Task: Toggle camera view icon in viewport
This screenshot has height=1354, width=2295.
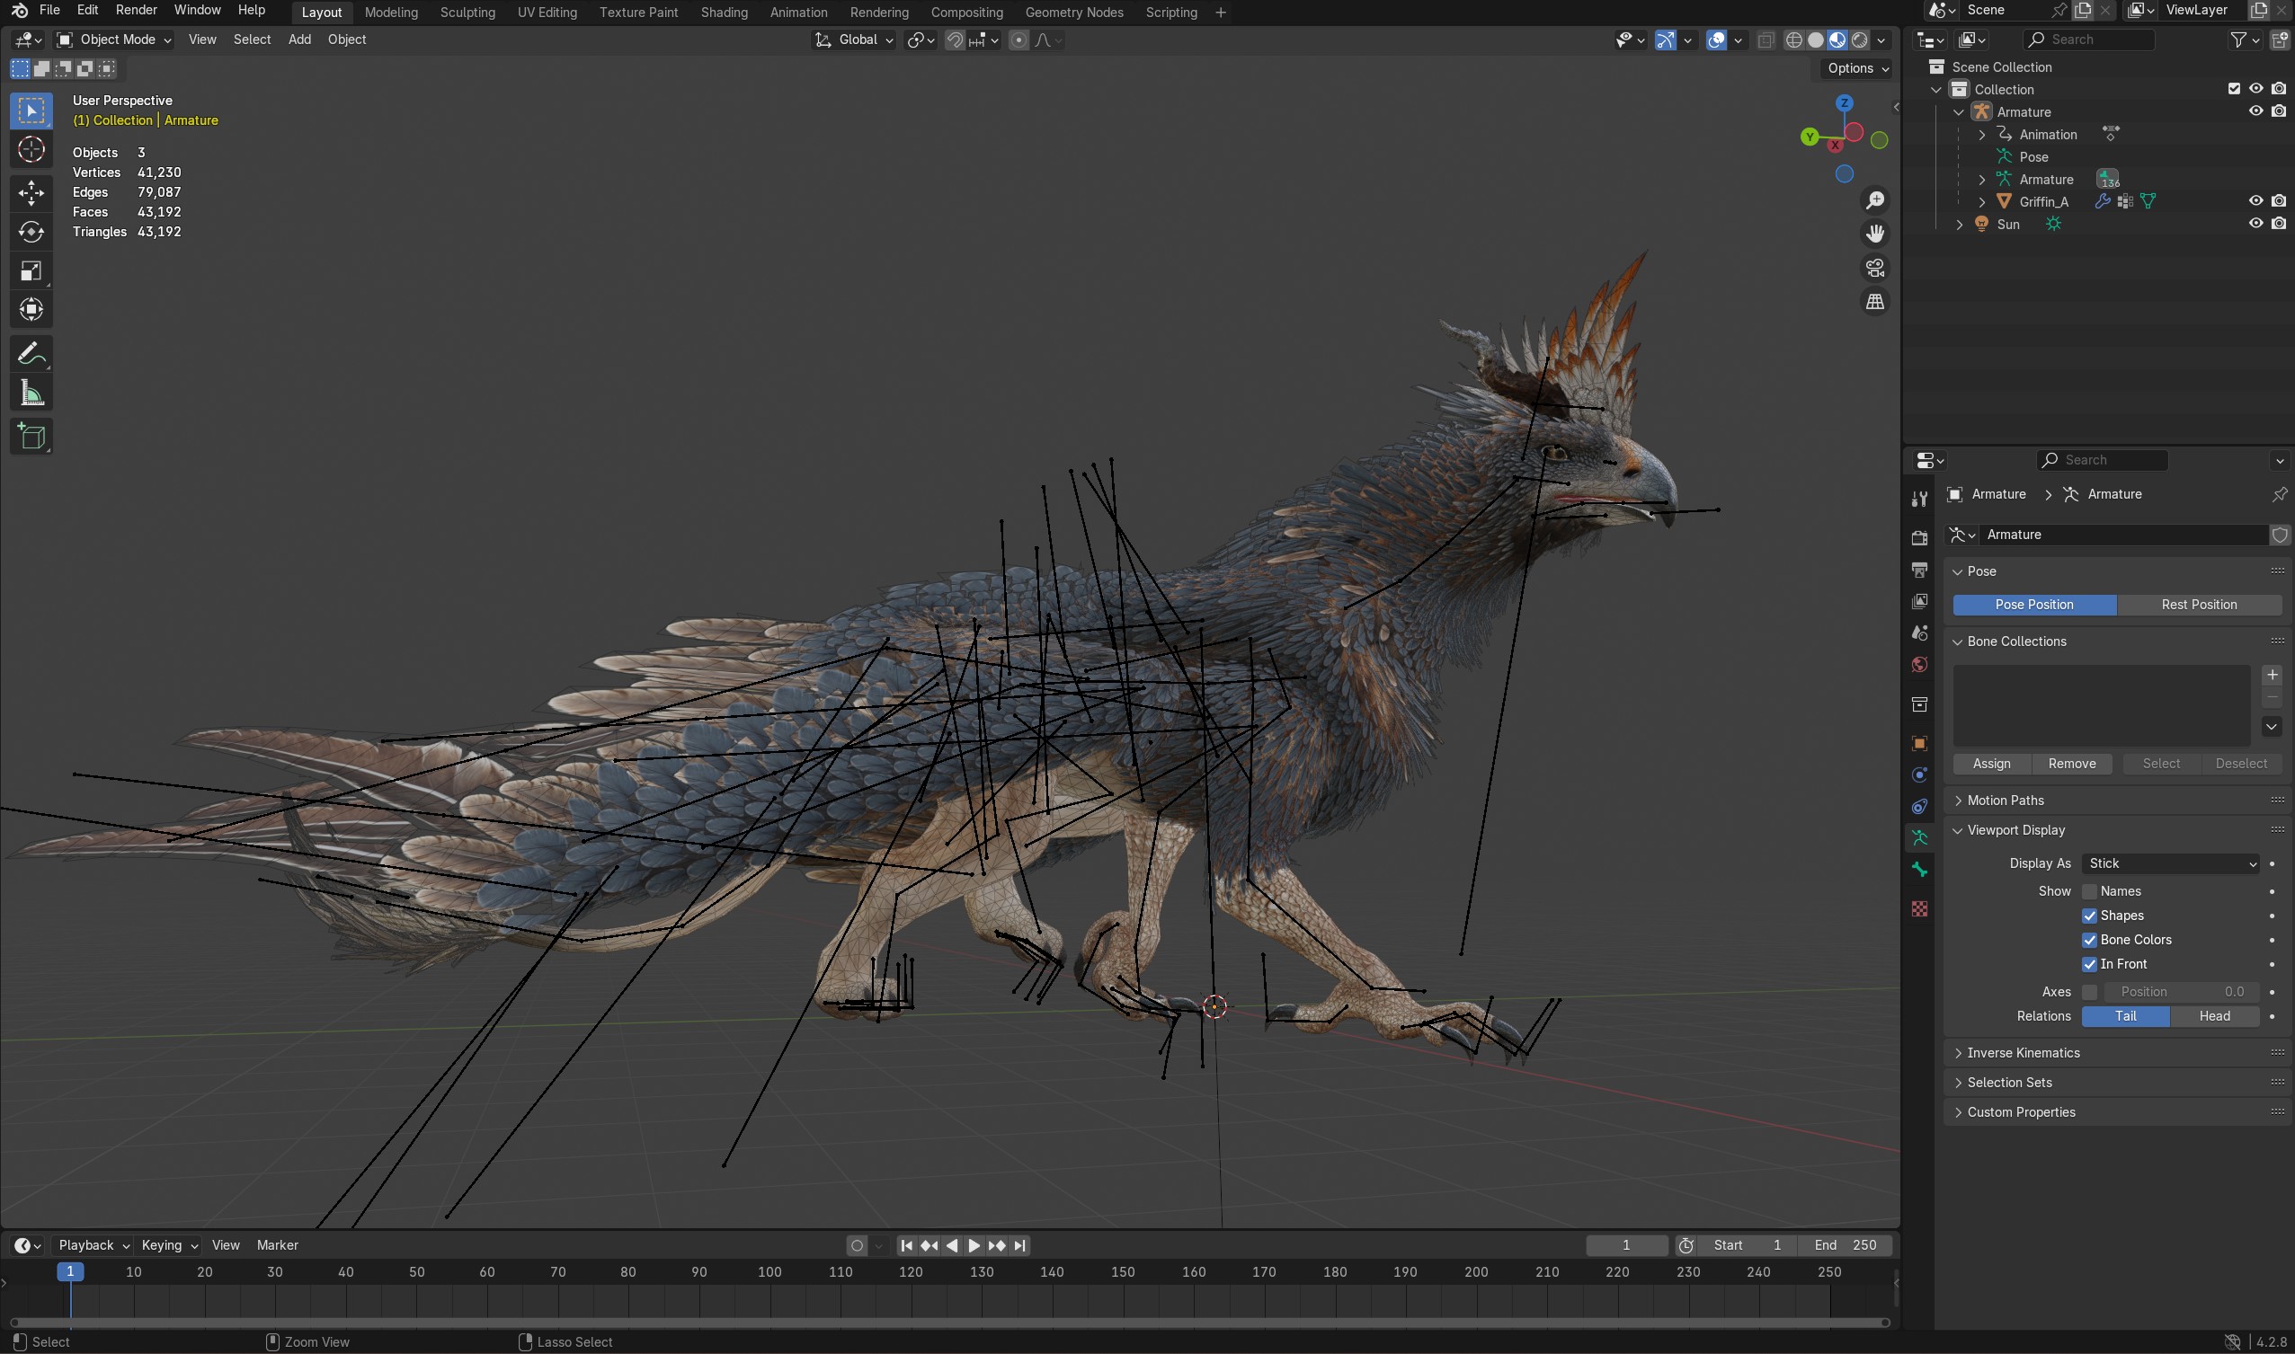Action: [1875, 268]
